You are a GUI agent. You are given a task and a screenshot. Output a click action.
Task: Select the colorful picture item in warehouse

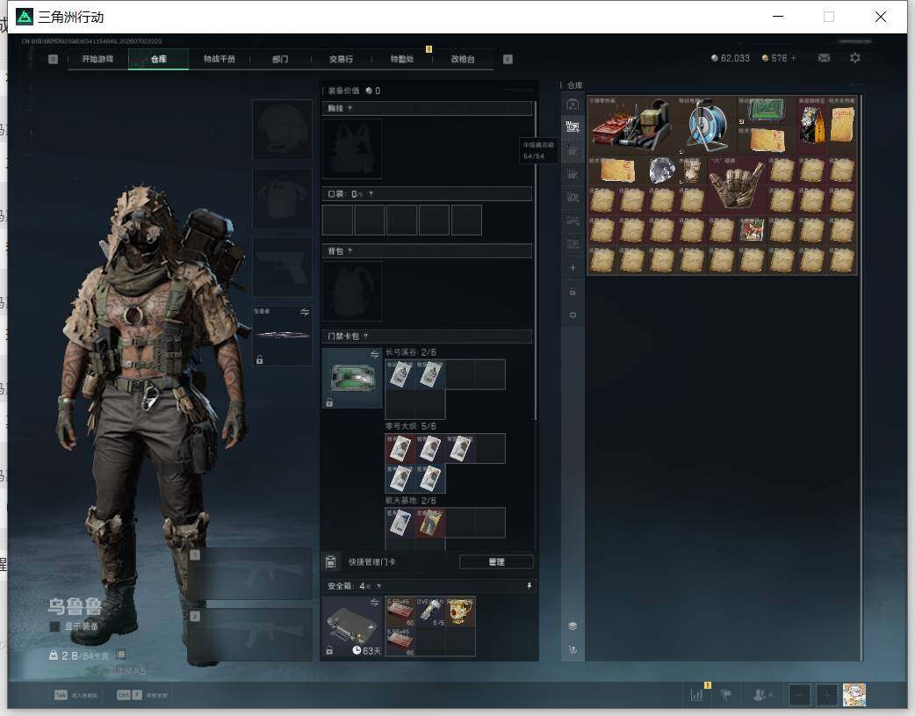point(752,229)
